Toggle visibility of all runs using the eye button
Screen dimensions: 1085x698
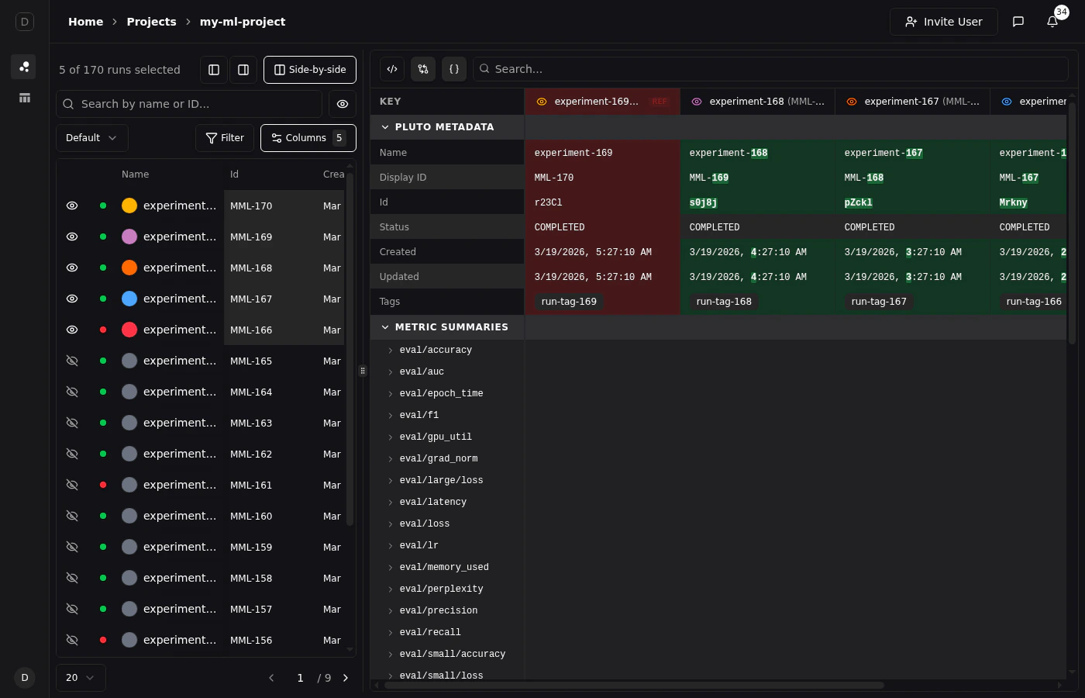[x=343, y=104]
